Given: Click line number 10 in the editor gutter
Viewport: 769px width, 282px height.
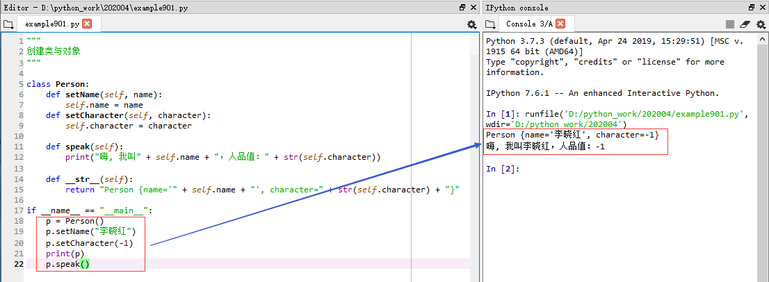Looking at the screenshot, I should tap(19, 137).
